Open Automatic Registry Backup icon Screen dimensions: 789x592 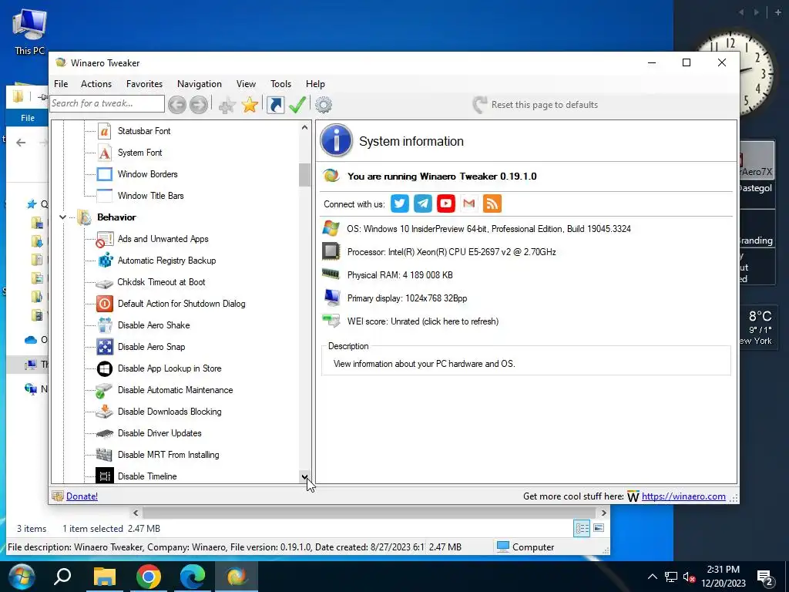[x=104, y=261]
